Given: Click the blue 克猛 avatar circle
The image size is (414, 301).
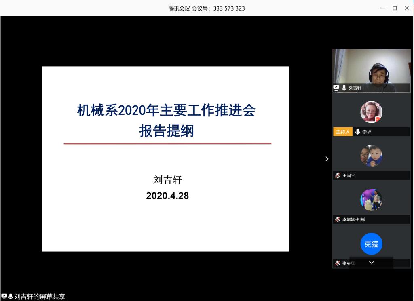Looking at the screenshot, I should [x=371, y=244].
